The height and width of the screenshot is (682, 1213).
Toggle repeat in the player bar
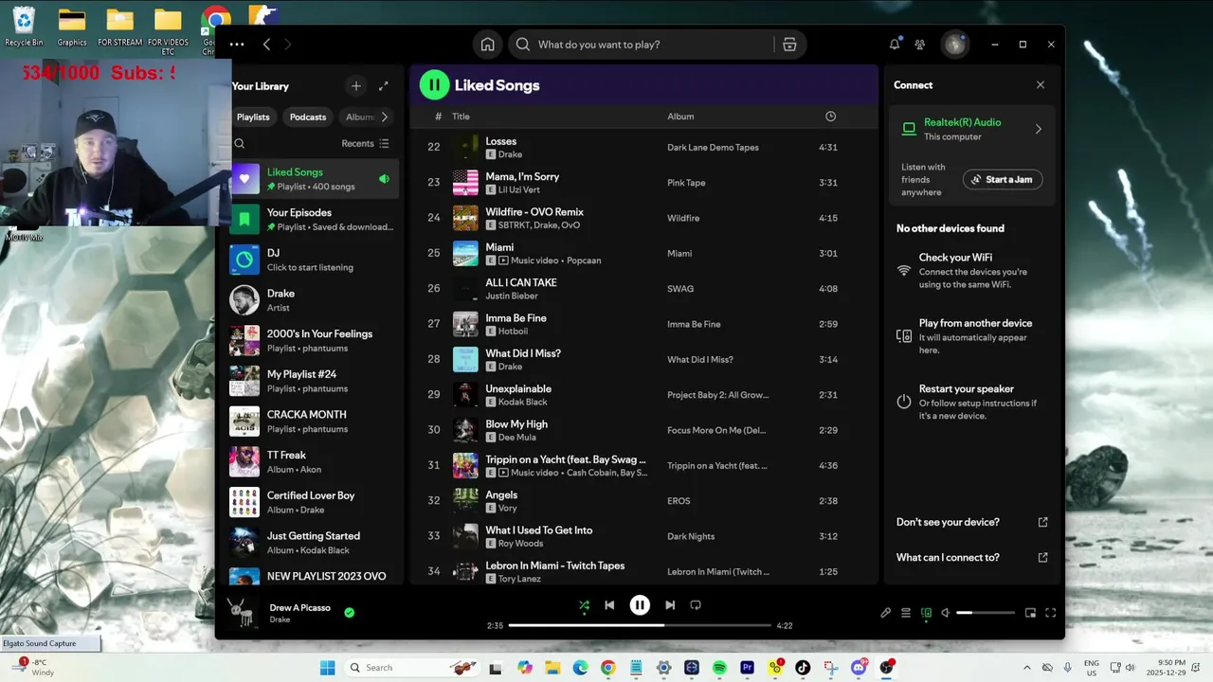point(696,605)
